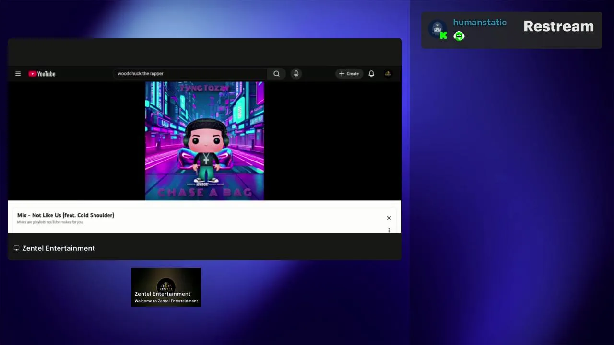Click 'Mixes are playlists YouTube makes for you'

pyautogui.click(x=50, y=222)
